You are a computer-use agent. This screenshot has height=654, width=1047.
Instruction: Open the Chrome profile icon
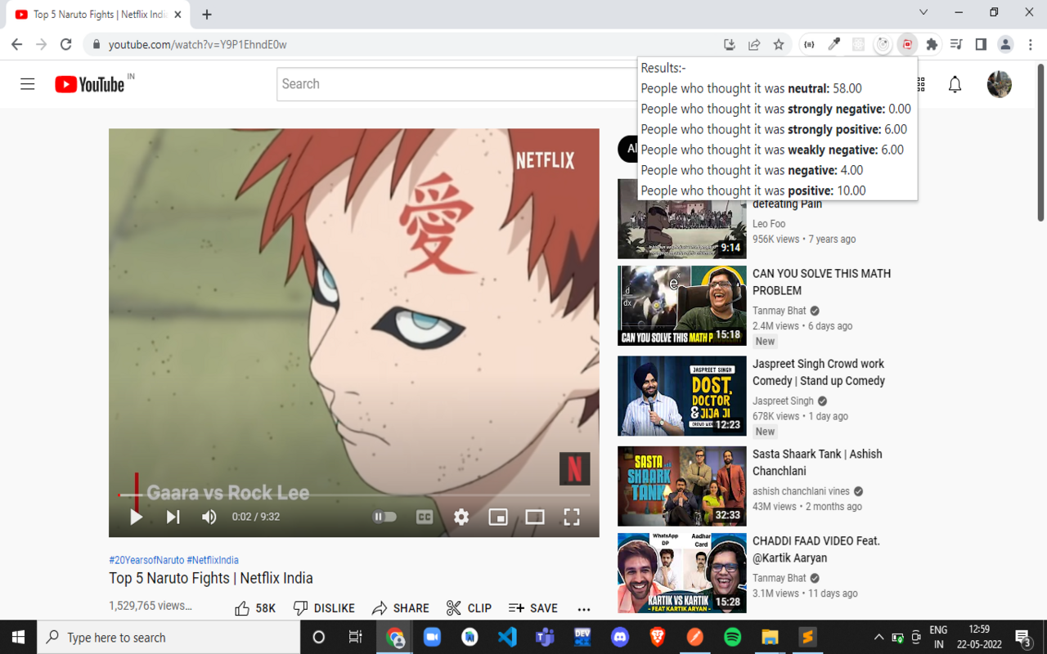(1006, 44)
